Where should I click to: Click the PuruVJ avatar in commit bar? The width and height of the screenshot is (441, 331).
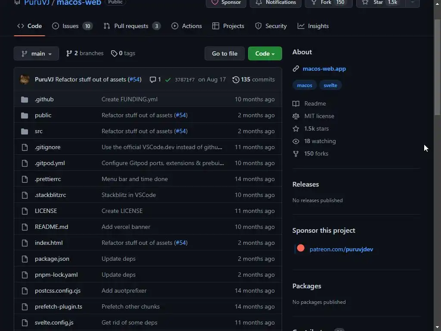click(x=25, y=79)
